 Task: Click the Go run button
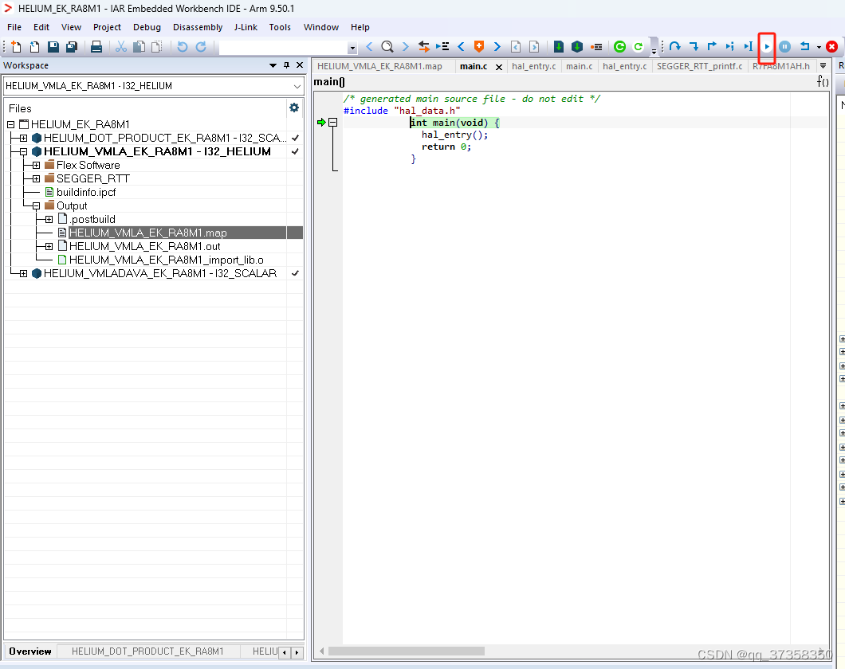767,47
